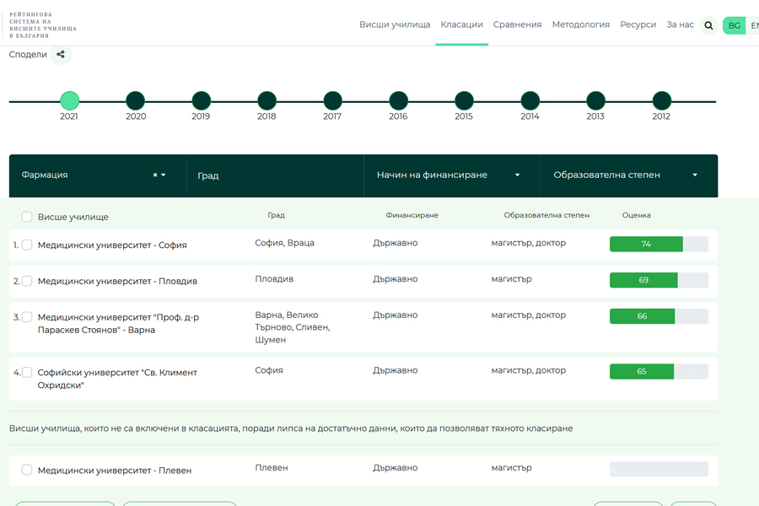The height and width of the screenshot is (506, 759).
Task: Open Висши училища menu
Action: click(x=395, y=24)
